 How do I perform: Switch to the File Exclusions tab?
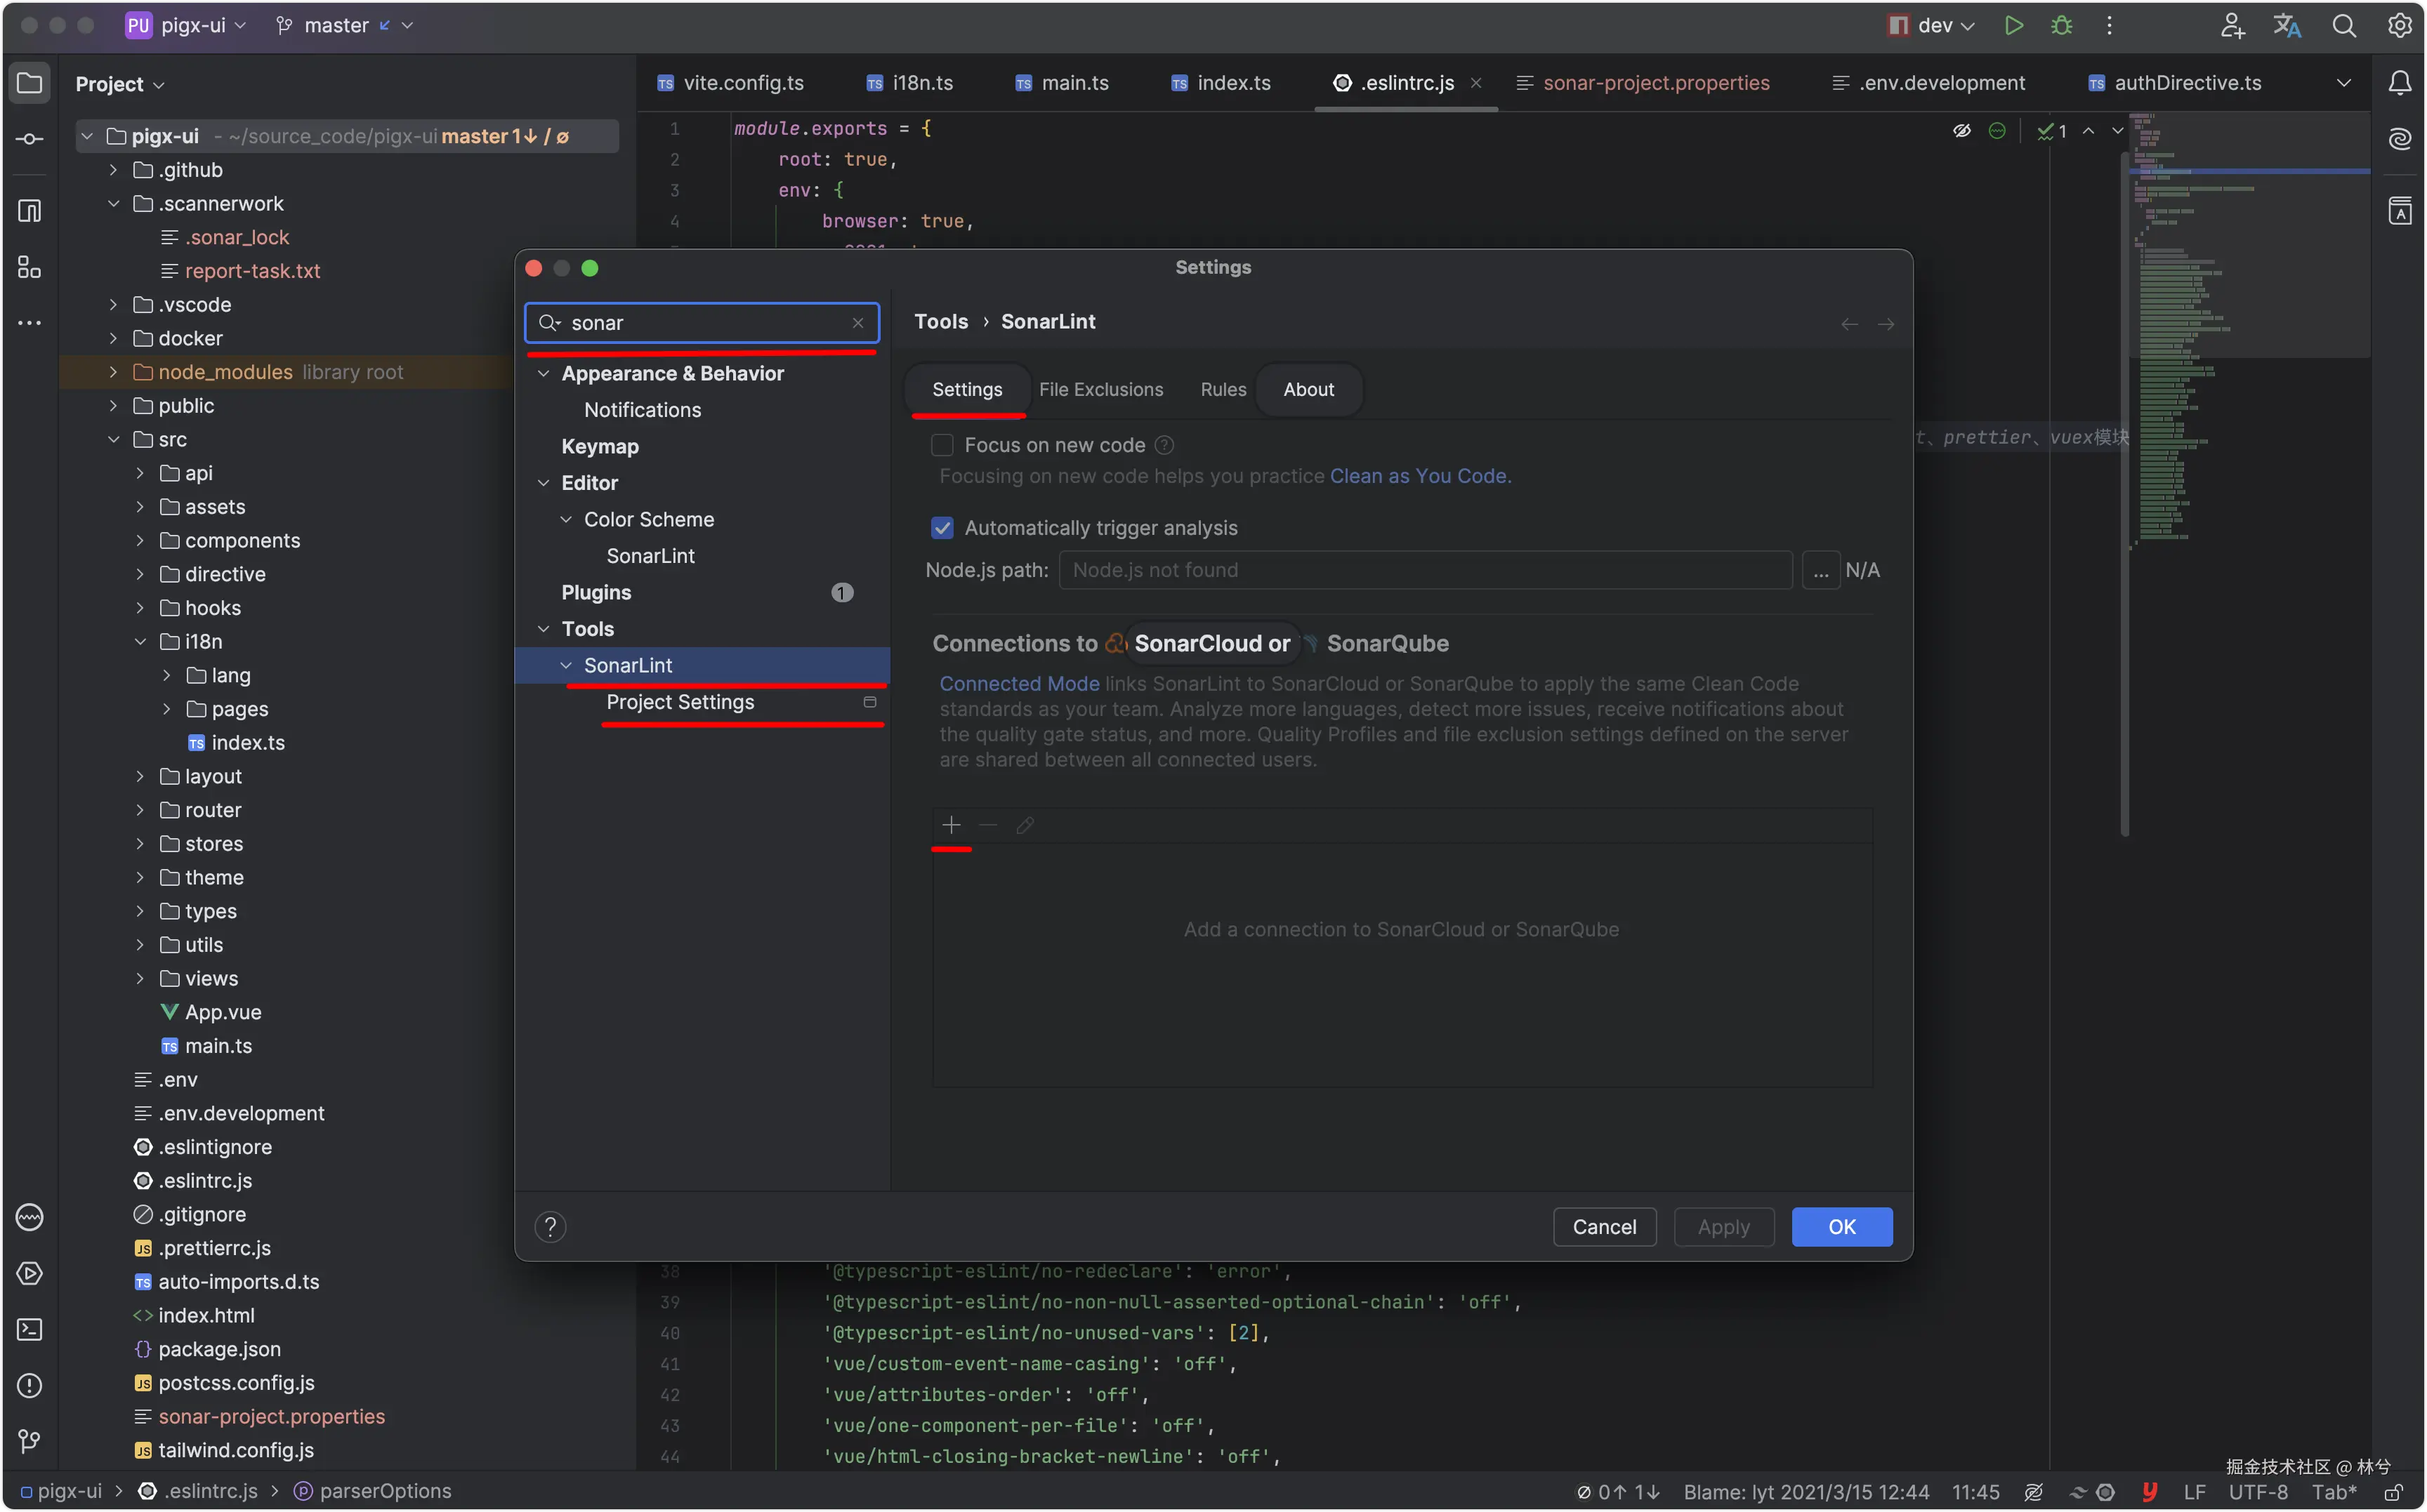(1100, 390)
